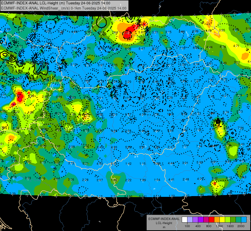Click the '0.514' wind shear value

[x=157, y=196]
